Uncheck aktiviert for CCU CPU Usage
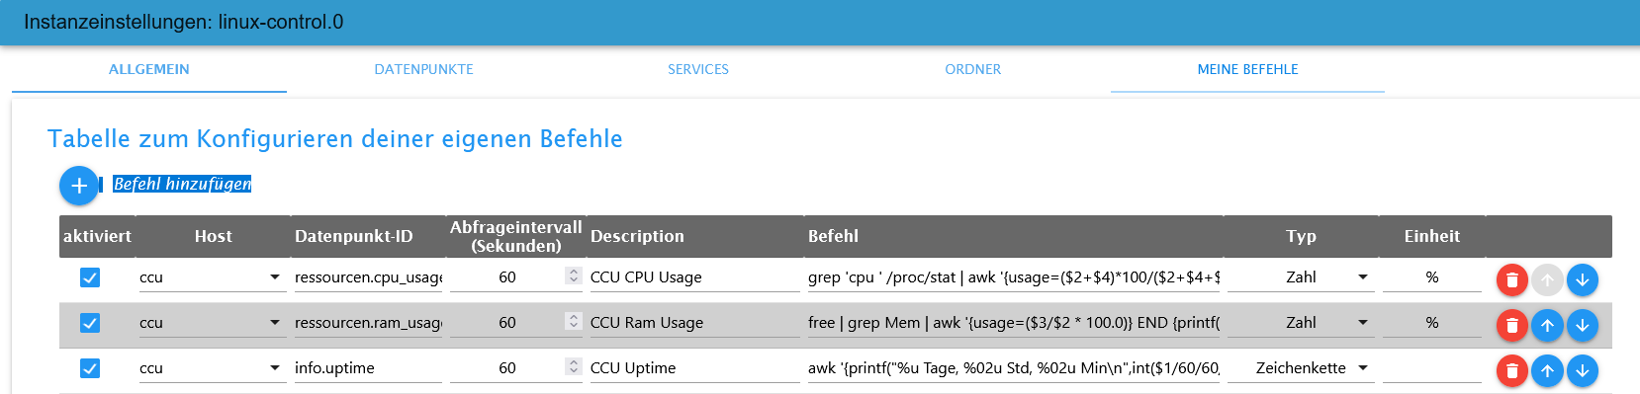1640x394 pixels. 90,277
